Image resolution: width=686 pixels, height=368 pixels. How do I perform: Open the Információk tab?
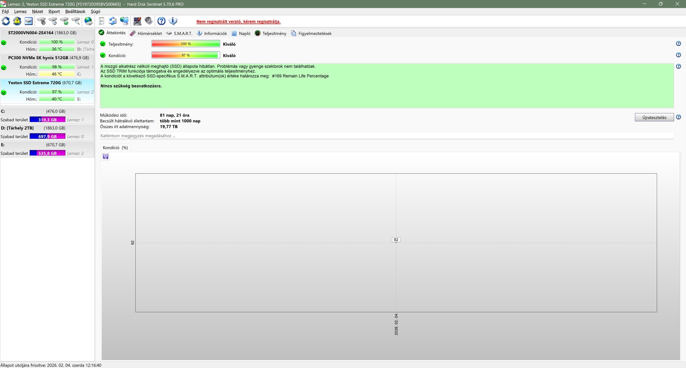pyautogui.click(x=212, y=33)
